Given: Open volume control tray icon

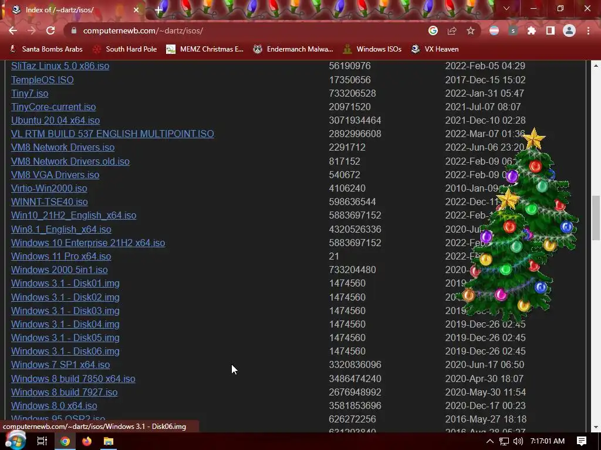Looking at the screenshot, I should (x=518, y=441).
